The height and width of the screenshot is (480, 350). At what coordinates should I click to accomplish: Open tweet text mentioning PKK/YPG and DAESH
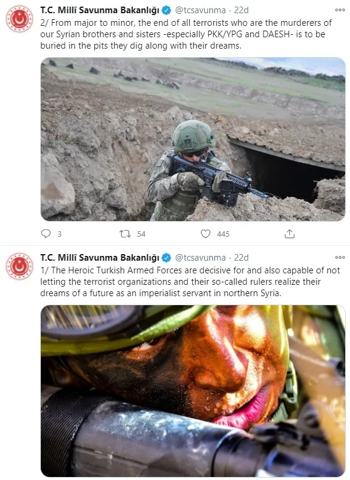coord(186,34)
